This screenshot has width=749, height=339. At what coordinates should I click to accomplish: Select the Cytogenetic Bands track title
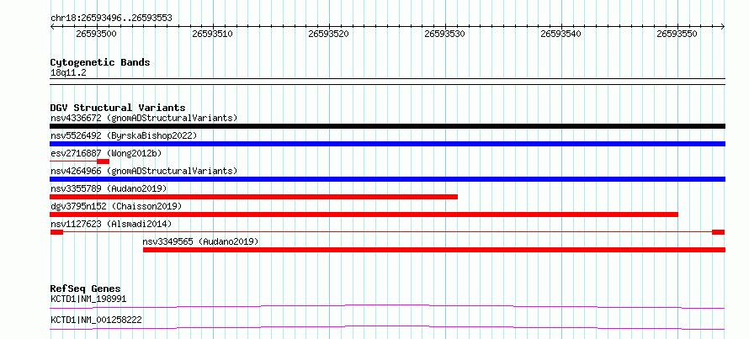pos(100,62)
